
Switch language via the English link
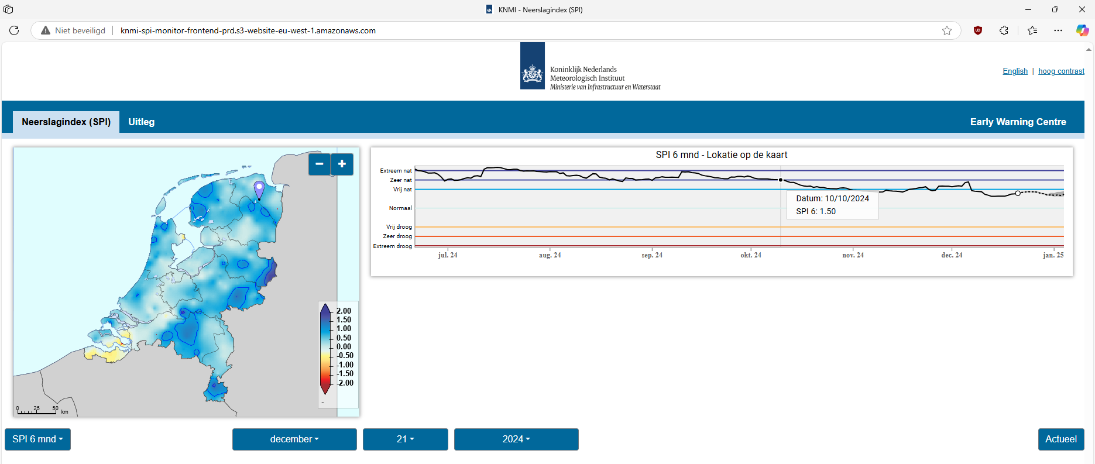click(x=1015, y=71)
